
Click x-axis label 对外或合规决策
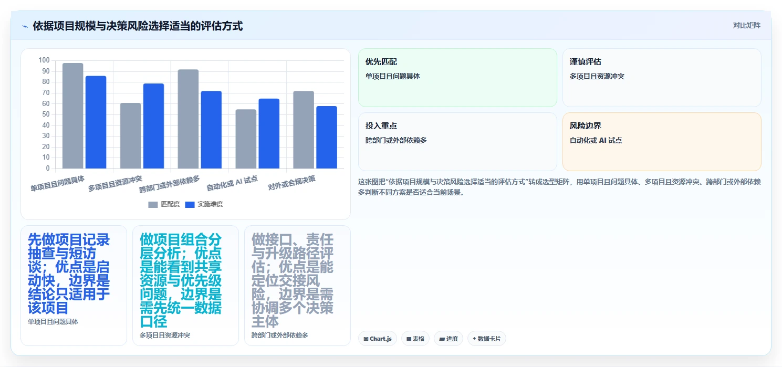(x=292, y=183)
